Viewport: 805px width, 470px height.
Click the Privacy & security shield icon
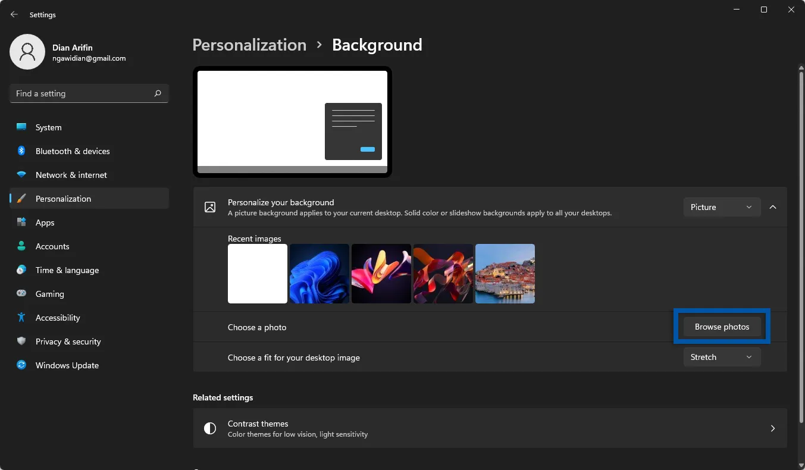(x=21, y=341)
